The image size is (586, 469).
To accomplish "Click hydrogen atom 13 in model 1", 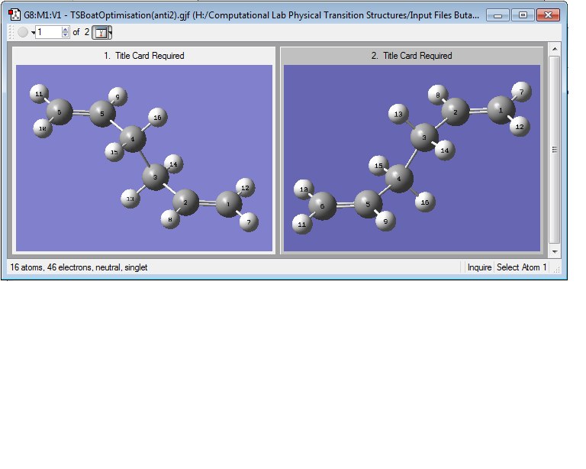I will pos(130,199).
